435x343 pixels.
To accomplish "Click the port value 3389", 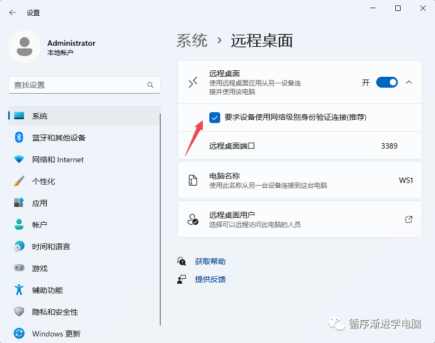I will pyautogui.click(x=389, y=146).
